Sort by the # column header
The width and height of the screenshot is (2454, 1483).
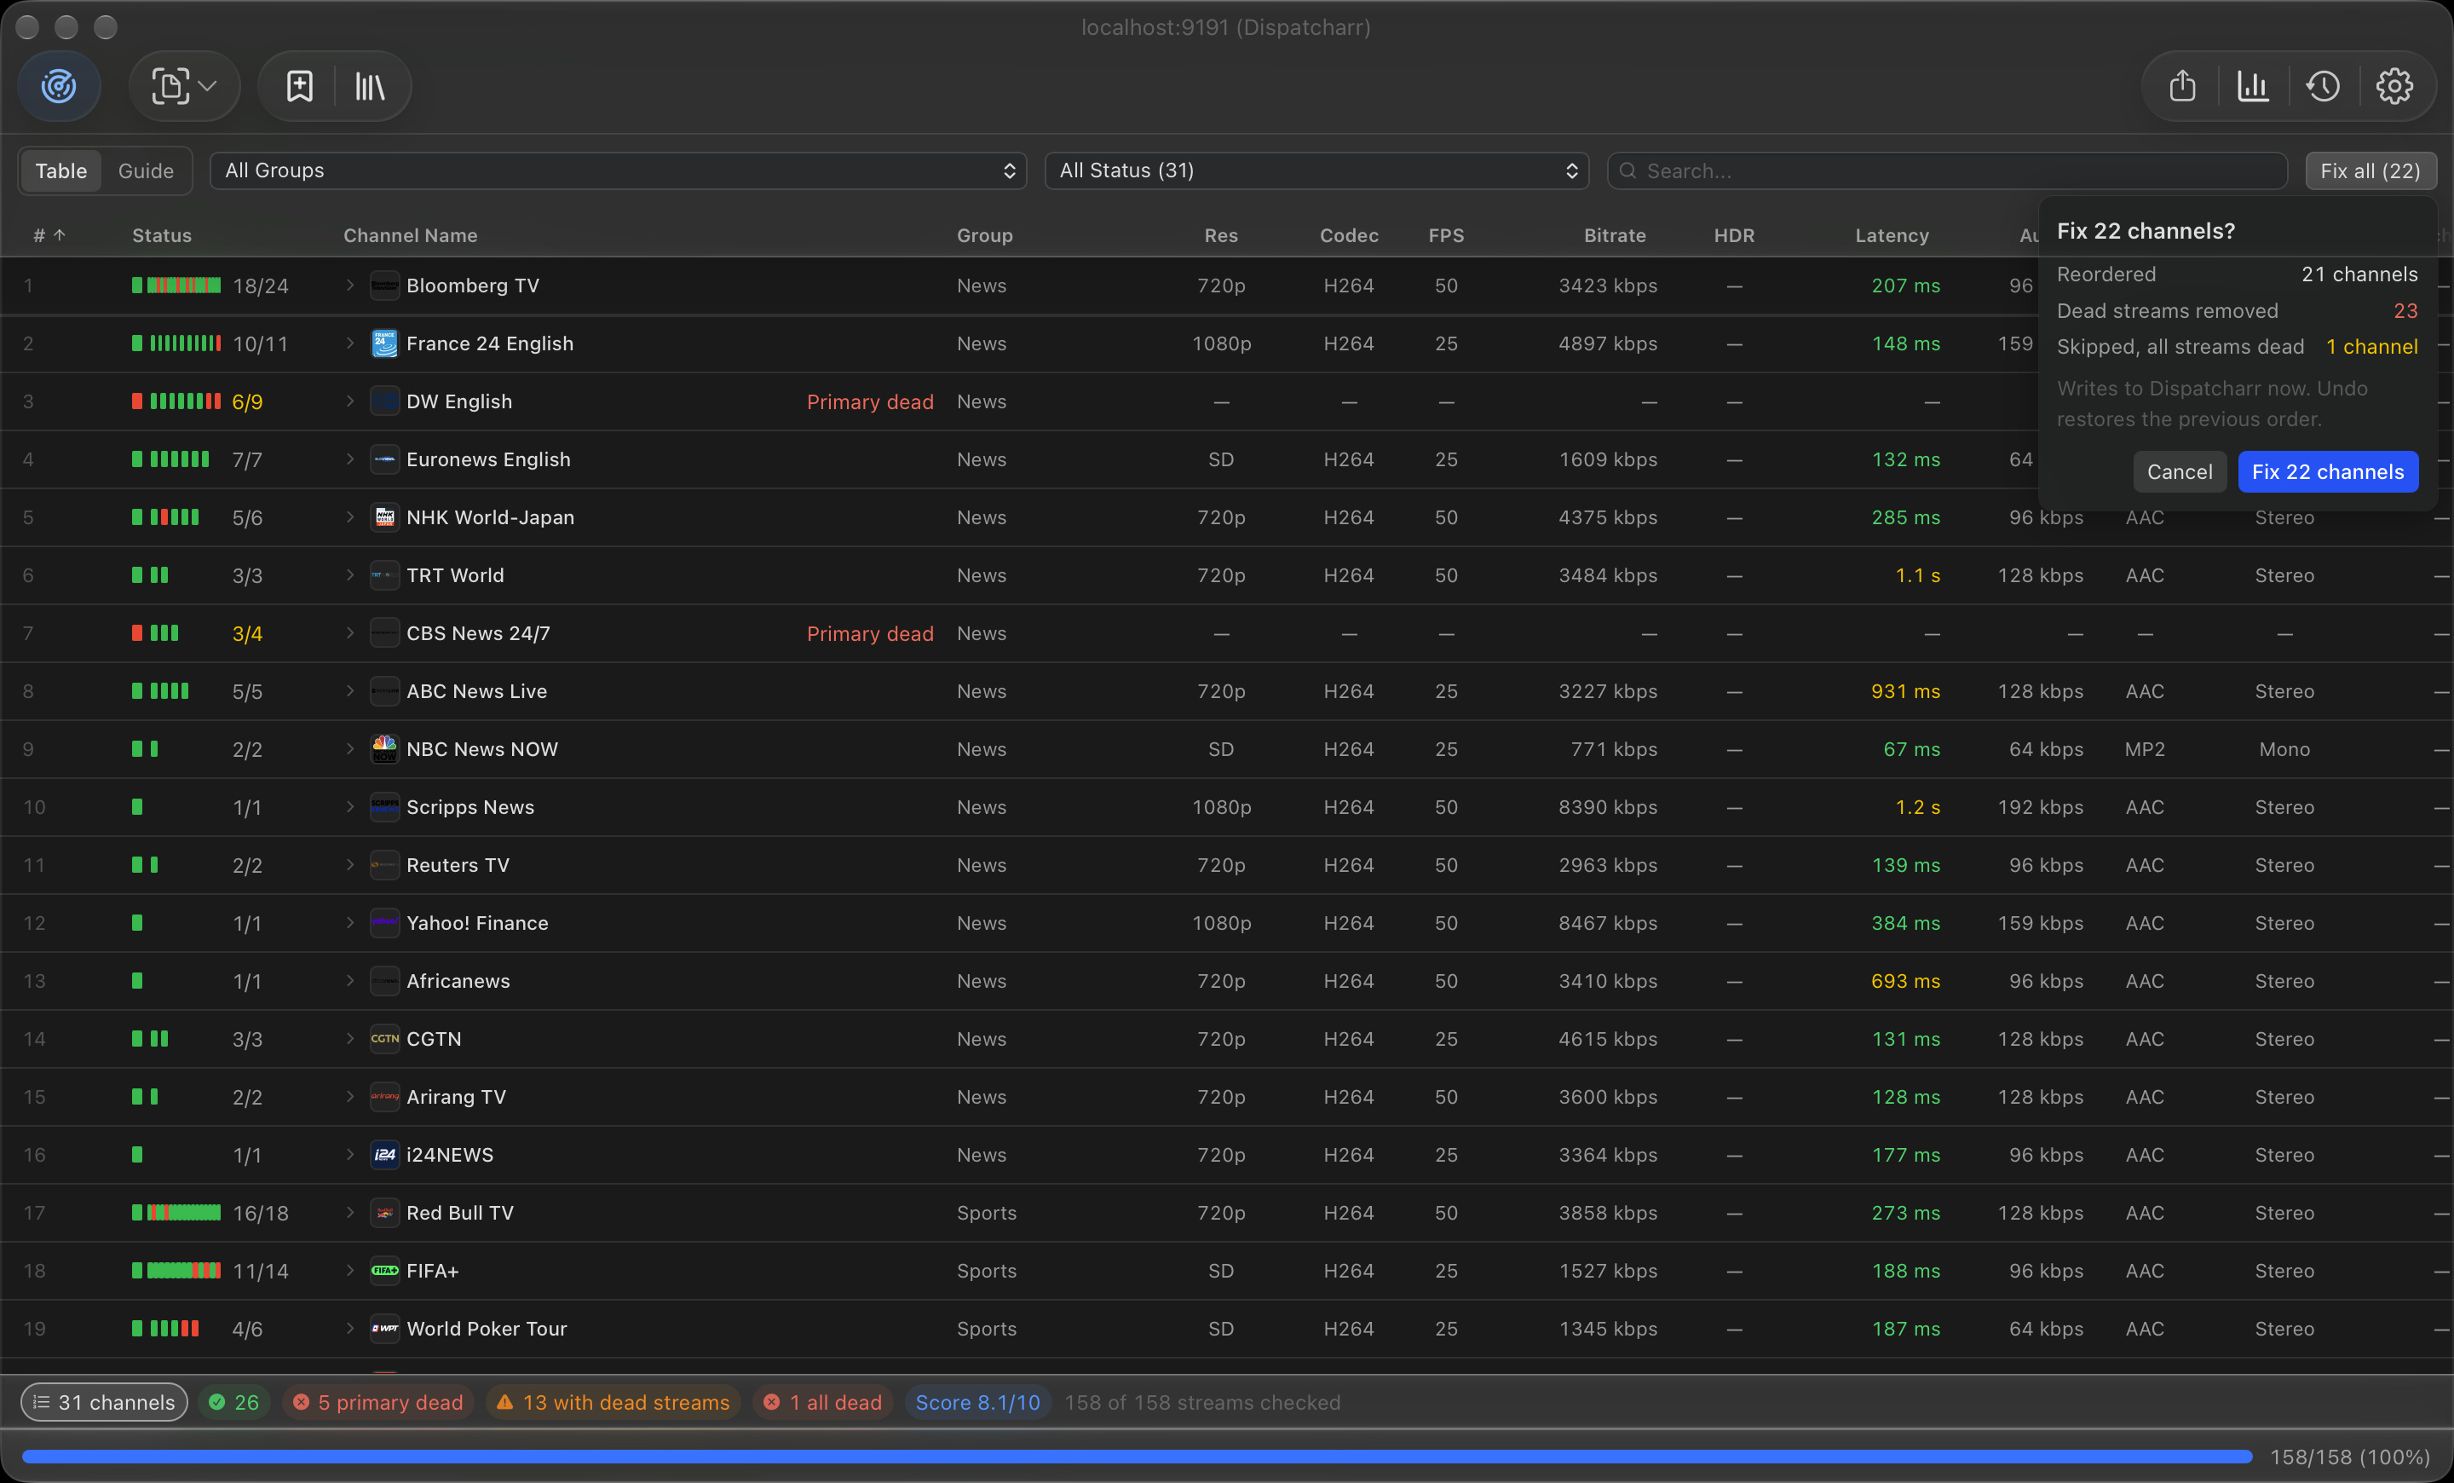click(49, 235)
